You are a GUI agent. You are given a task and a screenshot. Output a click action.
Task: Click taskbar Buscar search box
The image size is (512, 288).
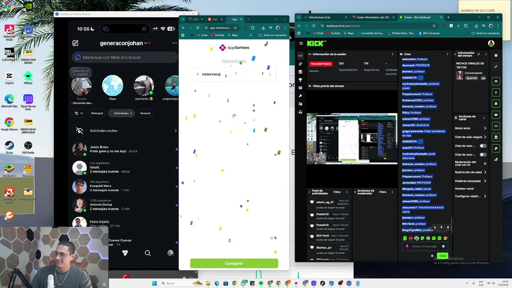(182, 283)
